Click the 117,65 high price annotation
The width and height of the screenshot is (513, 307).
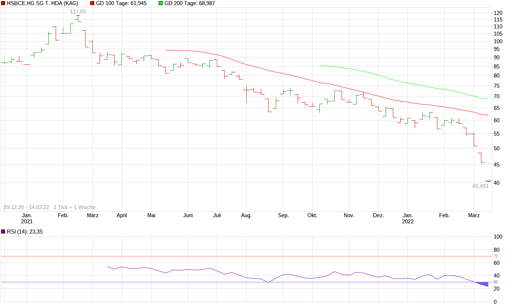pos(78,12)
